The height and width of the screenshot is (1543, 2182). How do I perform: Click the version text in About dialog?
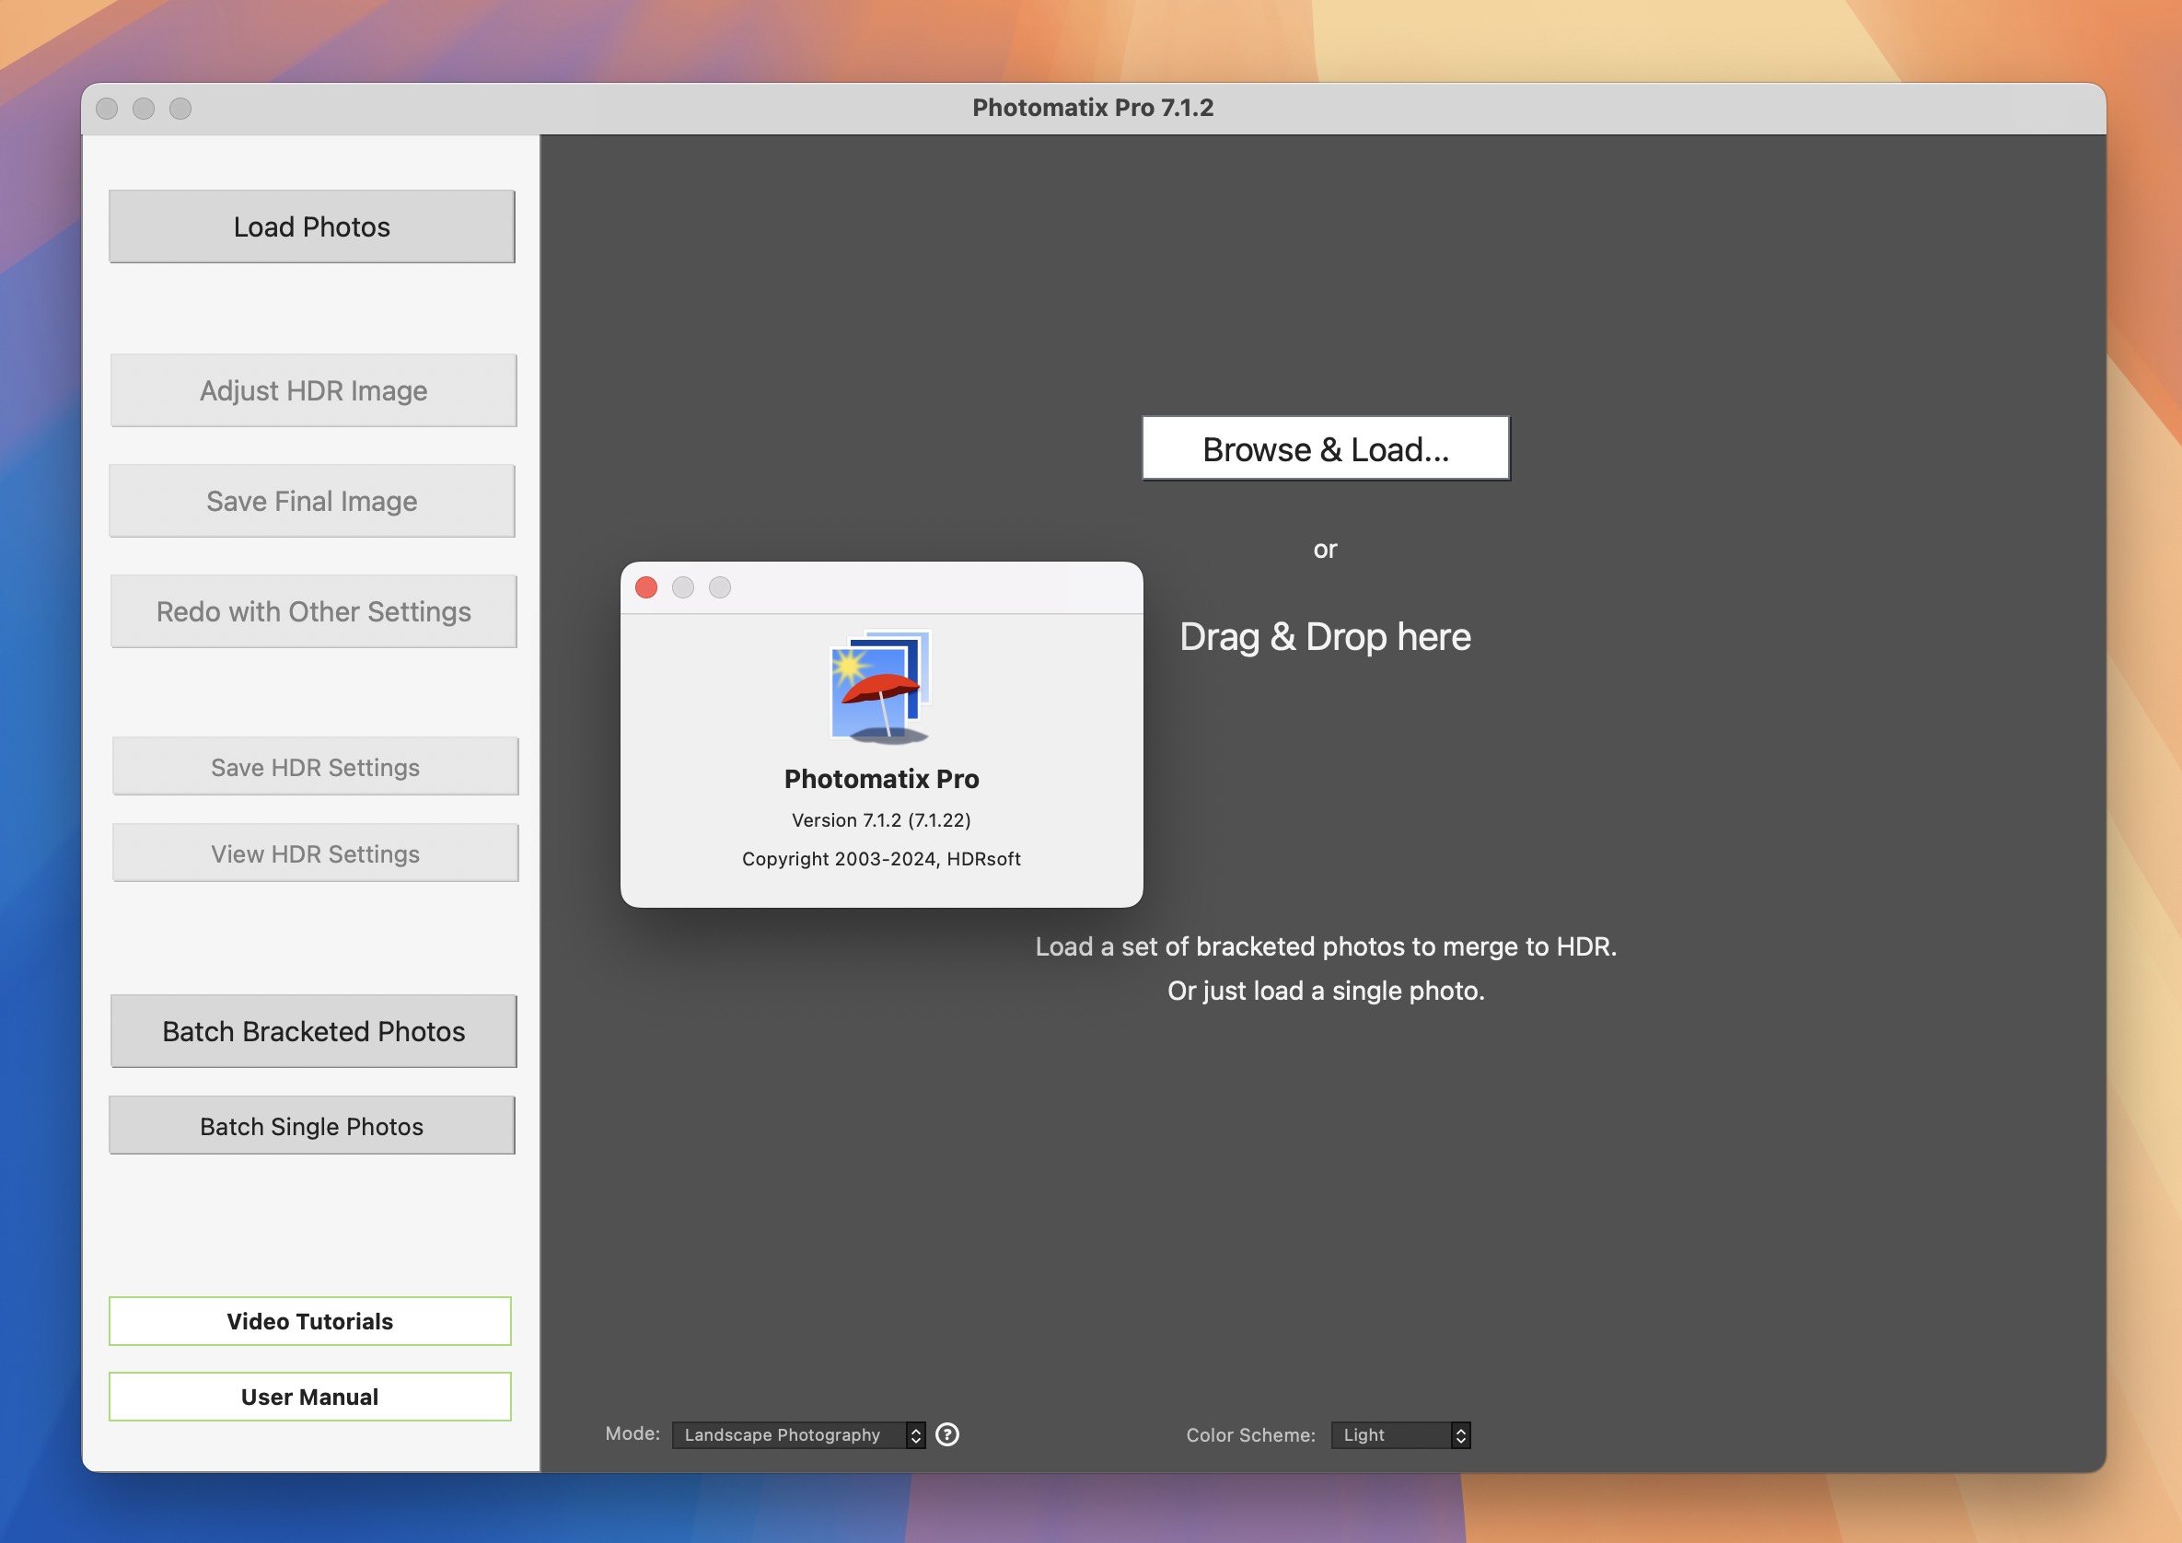point(880,820)
